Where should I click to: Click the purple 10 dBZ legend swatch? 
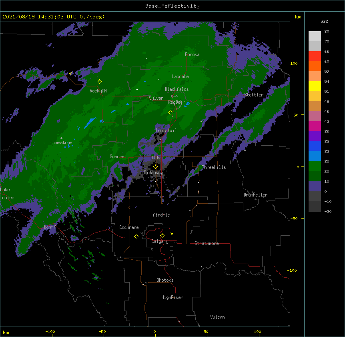tap(315, 187)
